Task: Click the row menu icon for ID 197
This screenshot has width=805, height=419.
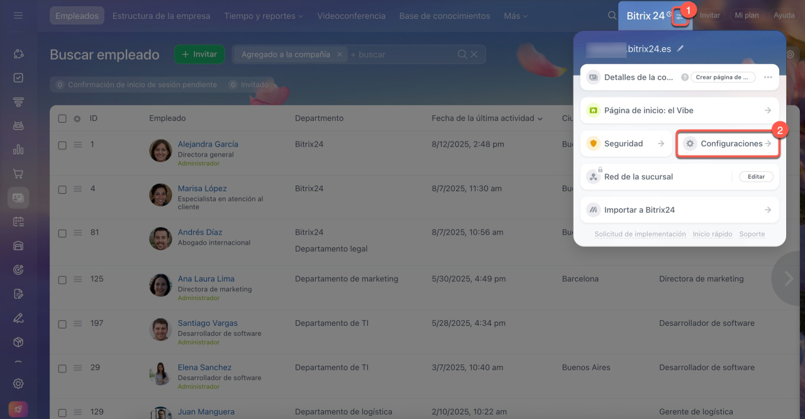Action: pos(78,323)
